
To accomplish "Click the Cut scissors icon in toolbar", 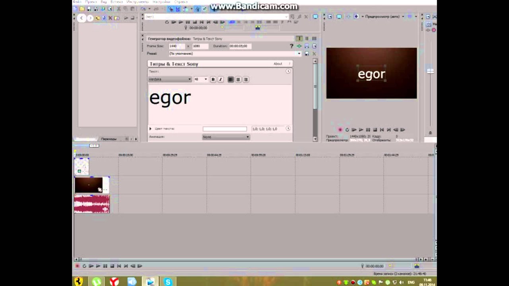I will tap(119, 9).
